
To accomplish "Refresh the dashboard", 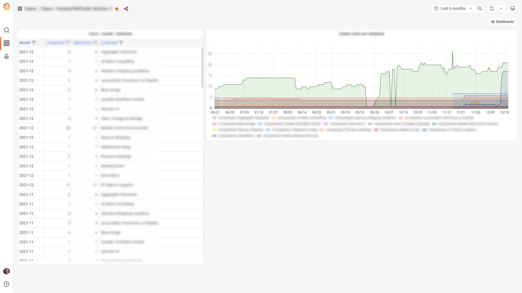I will (x=492, y=8).
